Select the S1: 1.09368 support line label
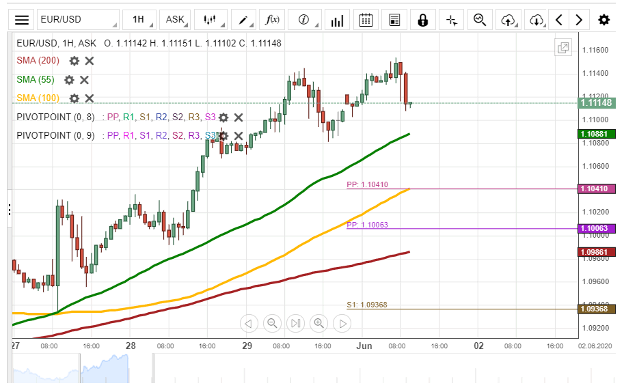 tap(367, 305)
